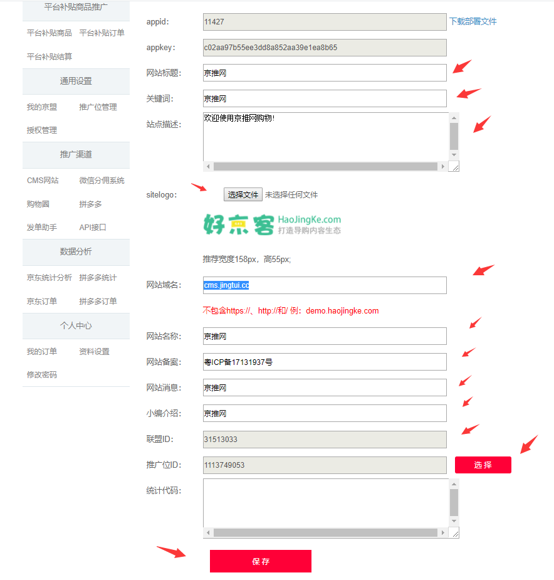Go to 推广位管理 in sidebar
This screenshot has width=554, height=580.
click(98, 107)
